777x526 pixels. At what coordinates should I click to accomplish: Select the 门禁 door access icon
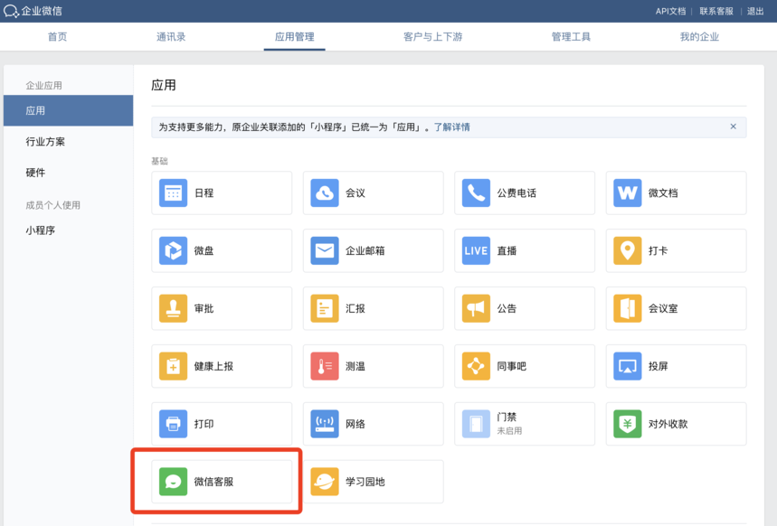[x=476, y=424]
